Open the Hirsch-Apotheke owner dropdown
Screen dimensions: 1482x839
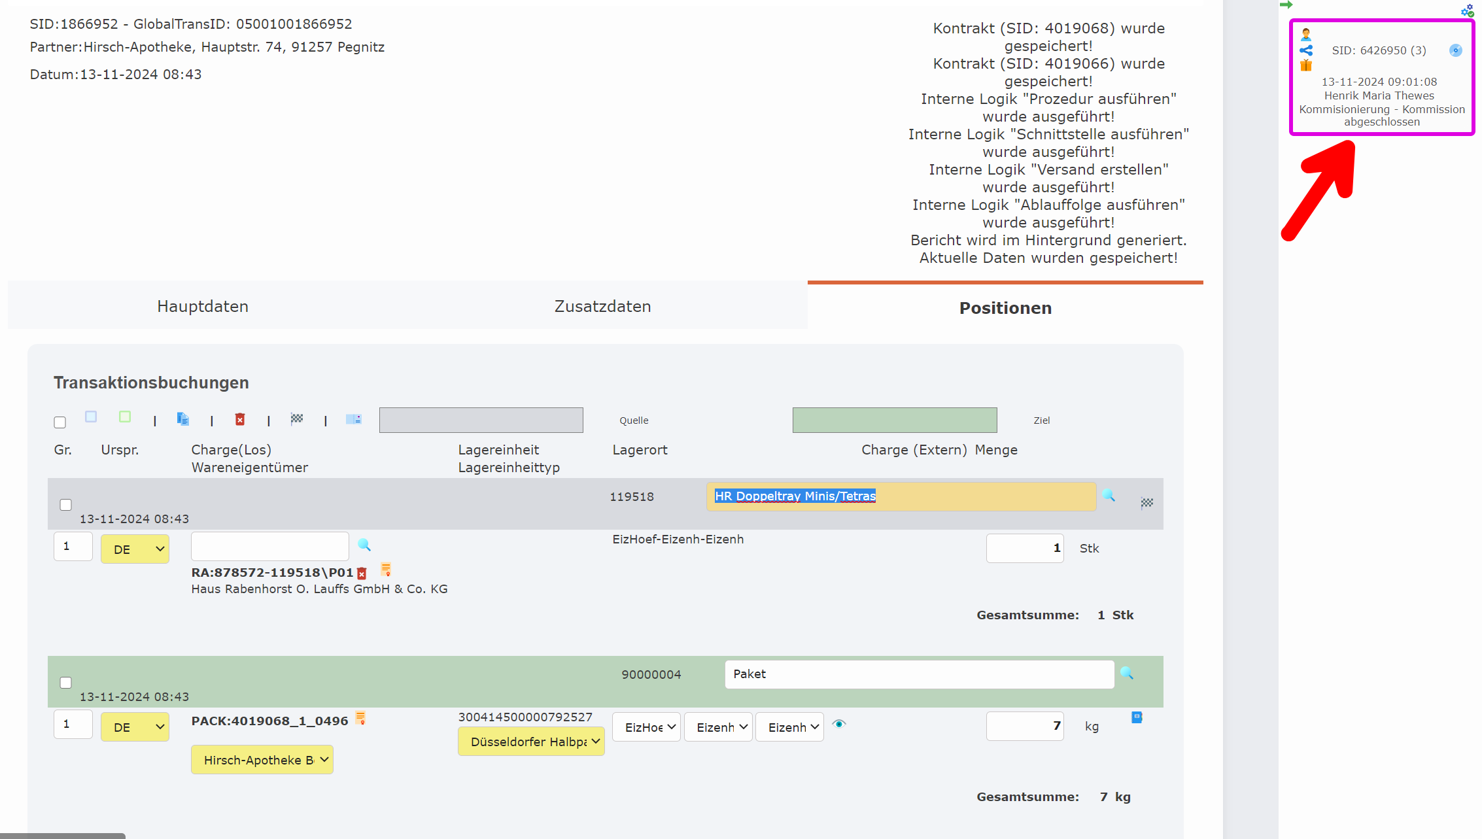coord(262,760)
